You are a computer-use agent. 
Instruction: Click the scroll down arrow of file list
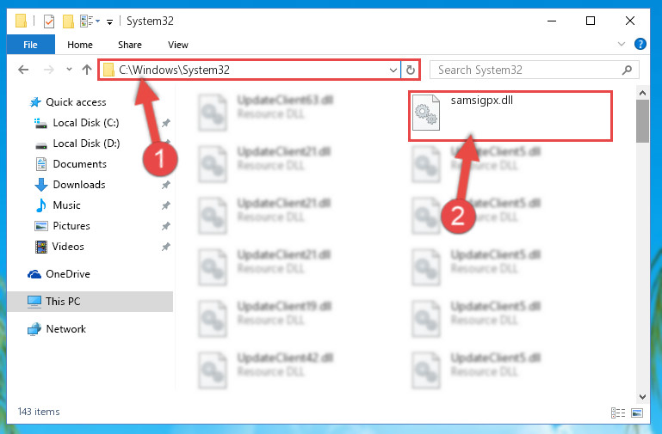[642, 396]
